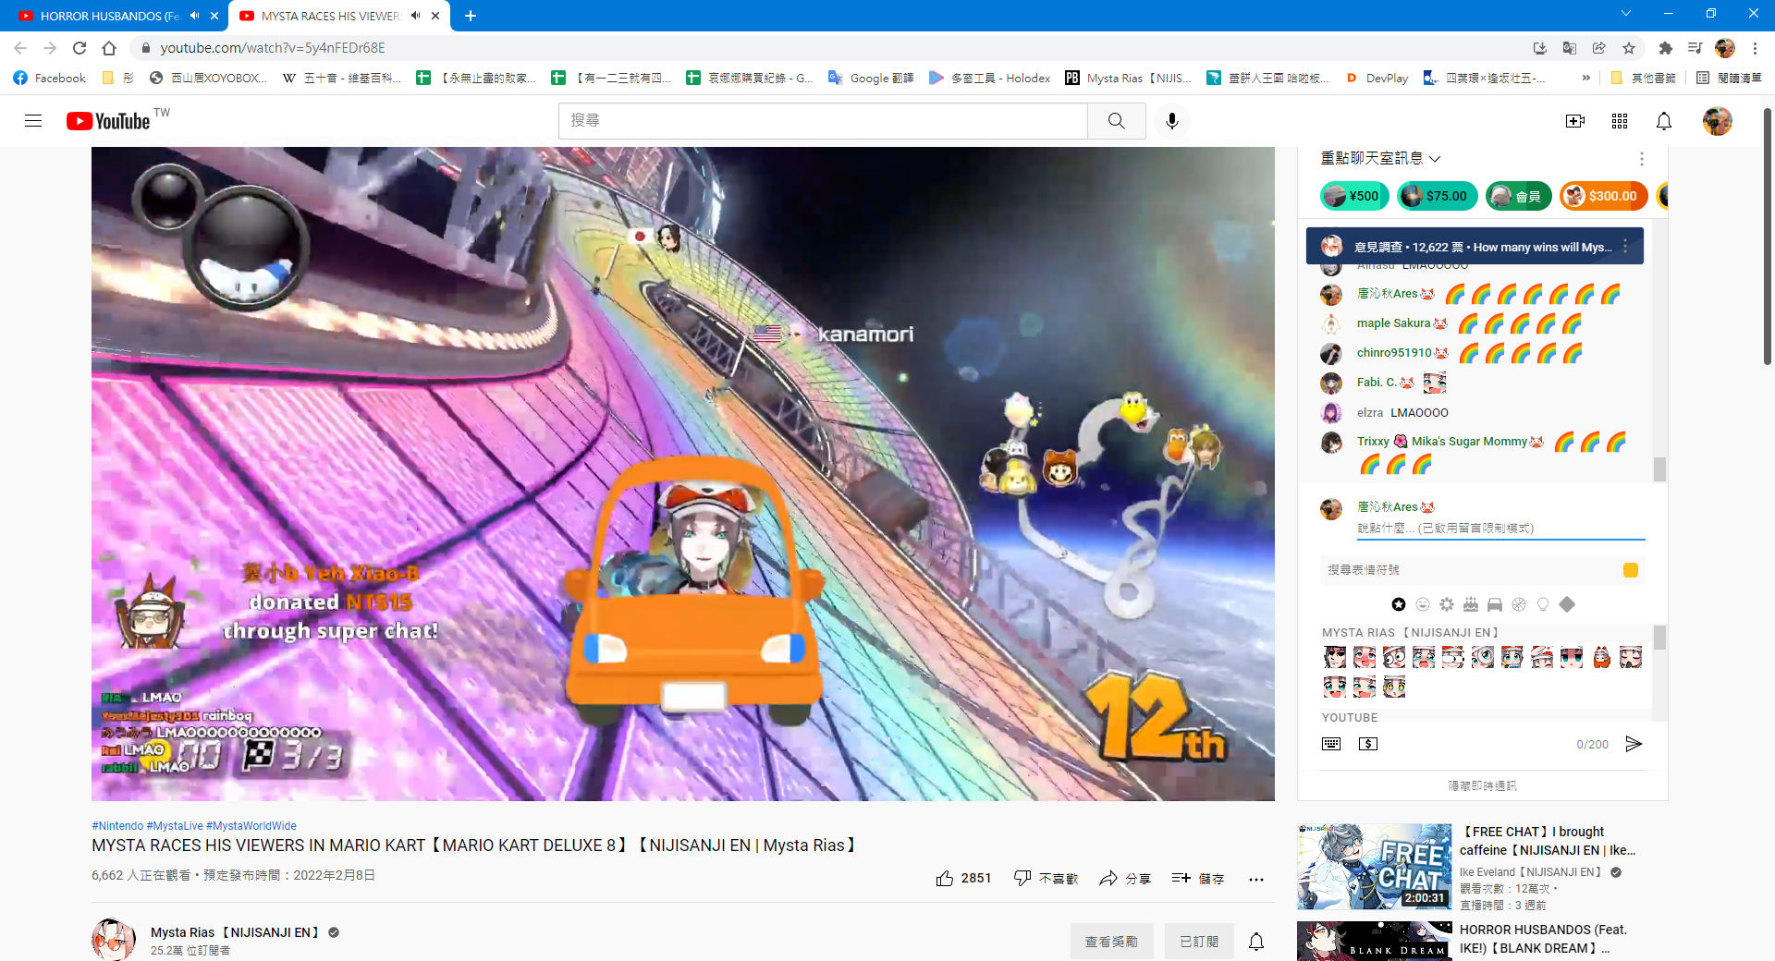Open the YouTube hamburger guide menu
This screenshot has width=1775, height=961.
[x=33, y=121]
